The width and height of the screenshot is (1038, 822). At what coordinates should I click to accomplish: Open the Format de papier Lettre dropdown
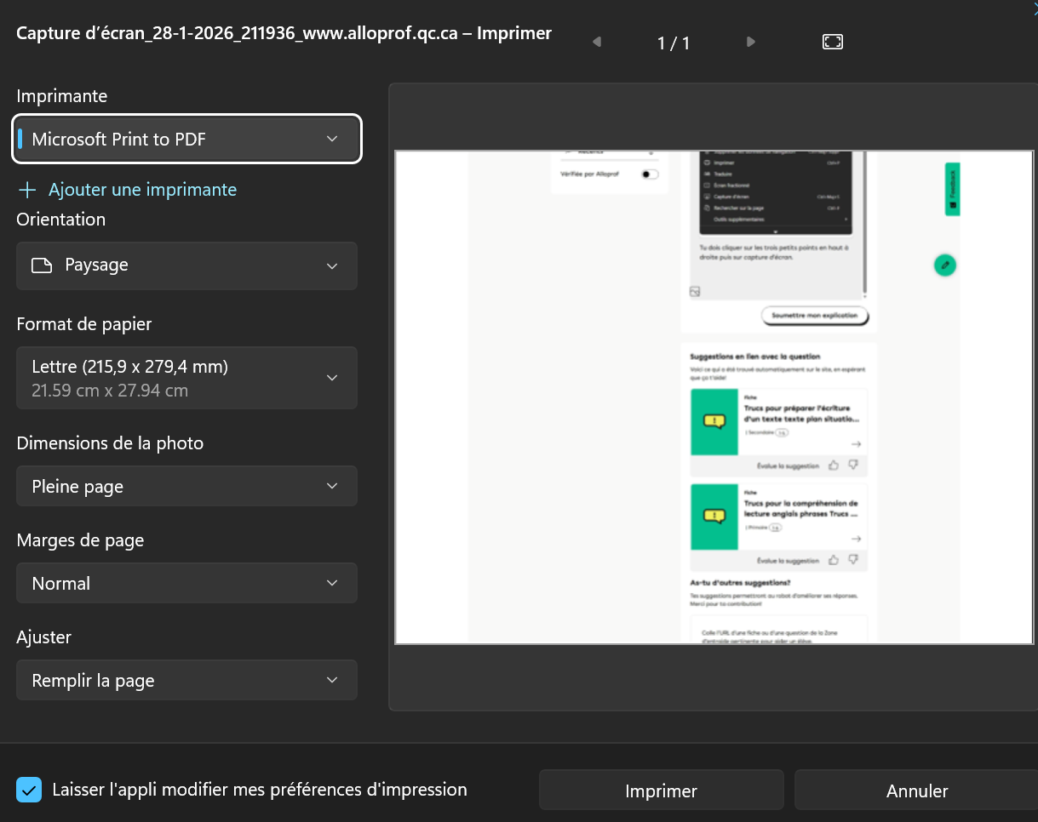(187, 378)
